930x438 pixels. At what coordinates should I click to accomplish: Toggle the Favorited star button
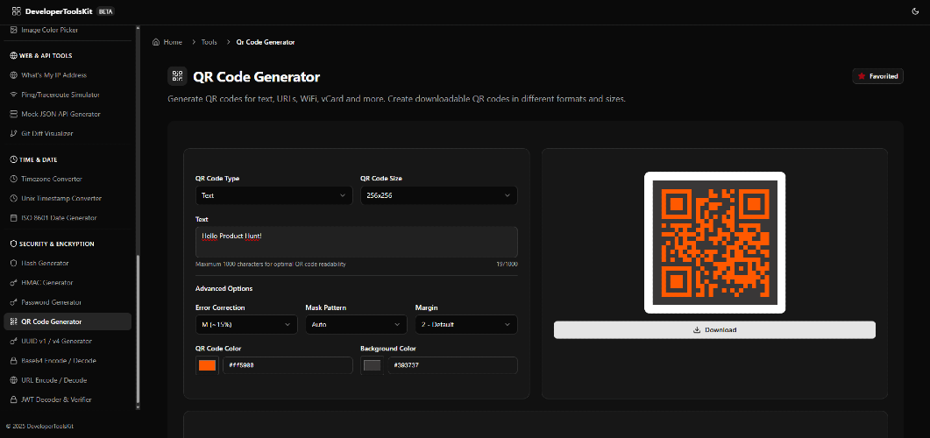(x=877, y=76)
